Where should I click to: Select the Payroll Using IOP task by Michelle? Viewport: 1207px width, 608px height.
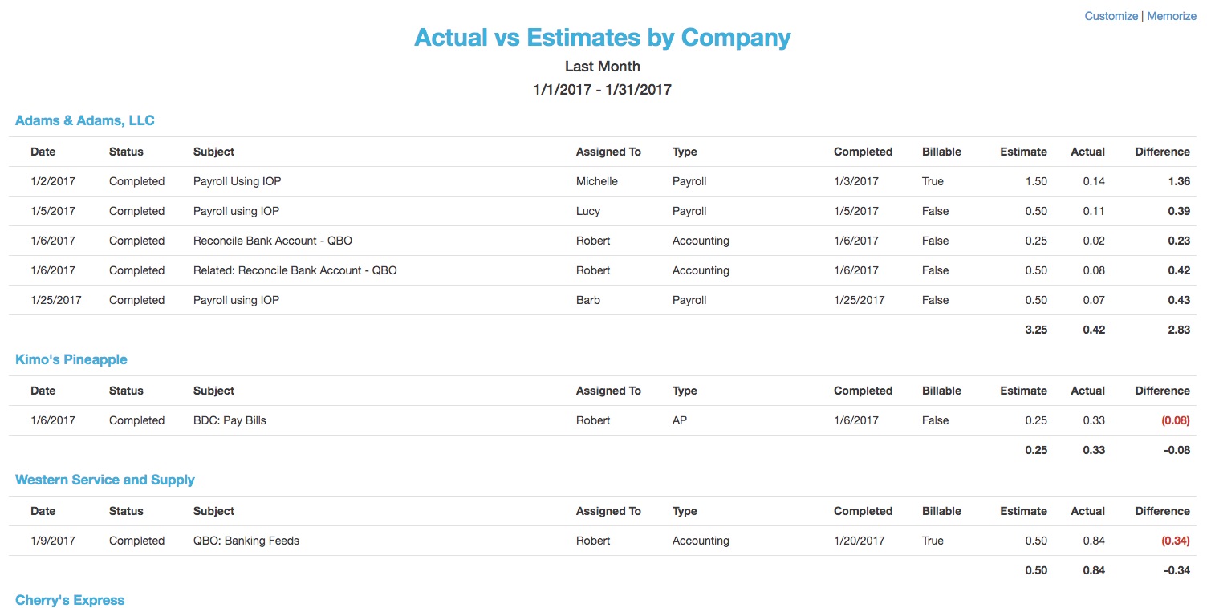point(603,181)
